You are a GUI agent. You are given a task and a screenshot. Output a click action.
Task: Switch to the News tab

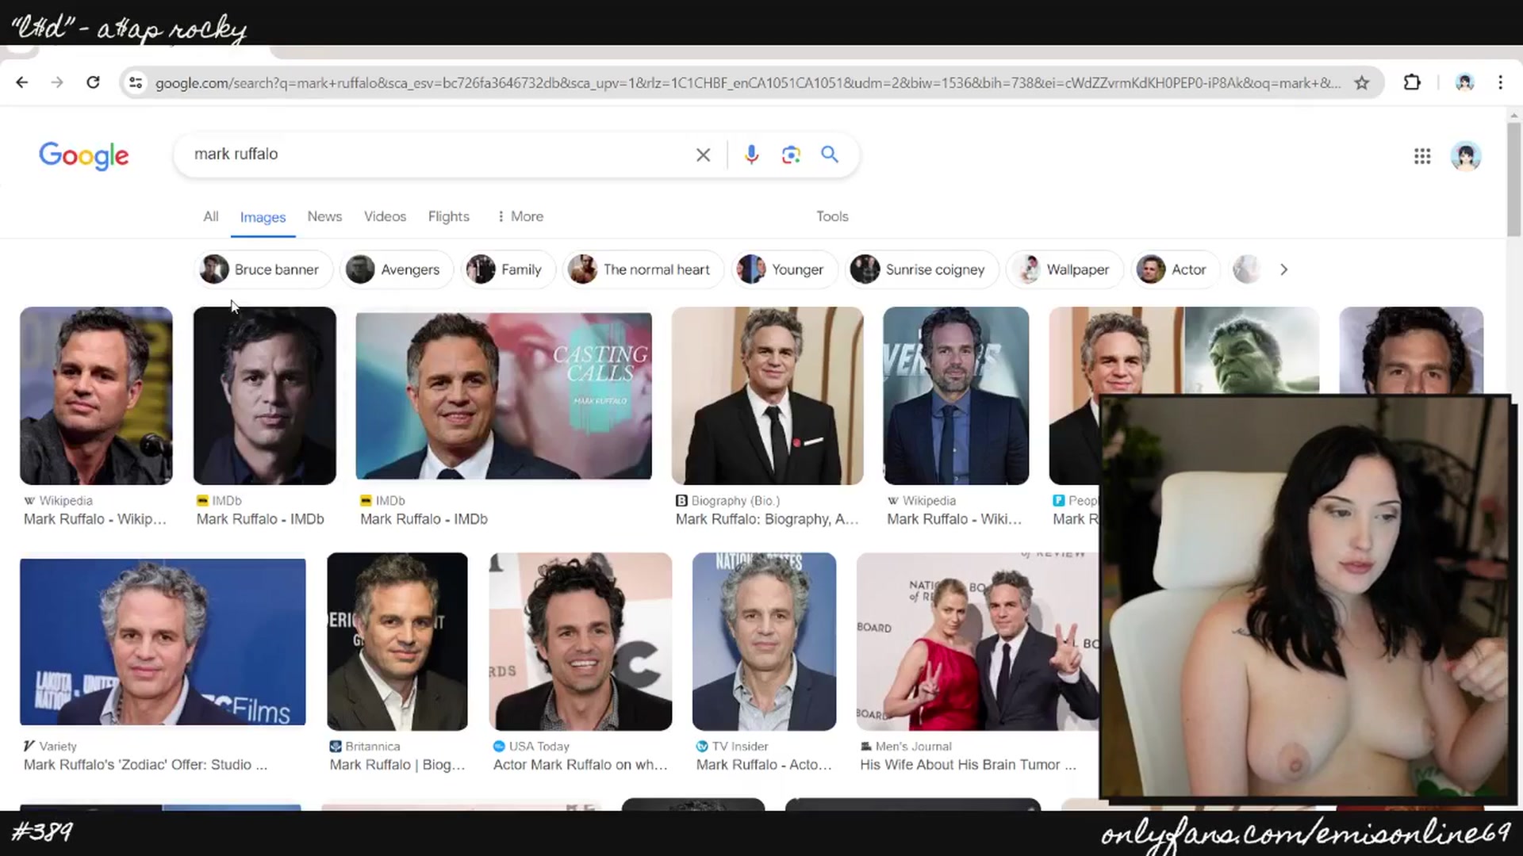tap(324, 216)
